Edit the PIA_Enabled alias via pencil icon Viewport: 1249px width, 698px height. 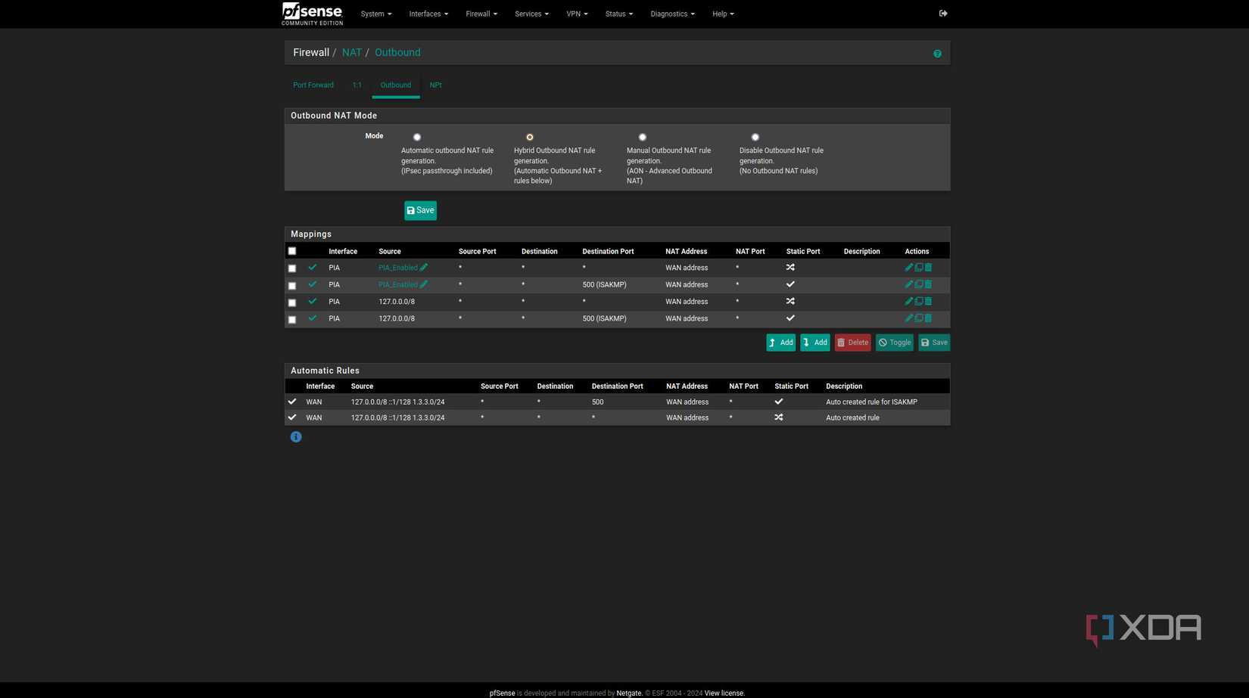[x=424, y=267]
